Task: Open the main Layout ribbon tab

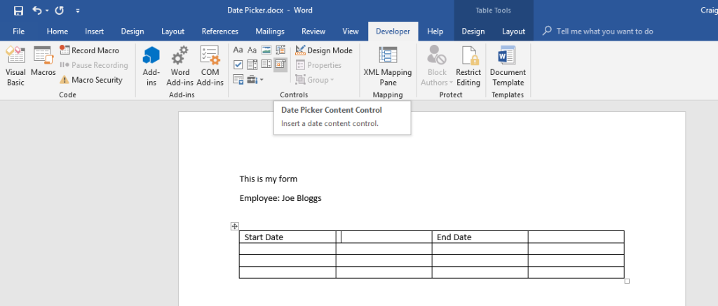Action: 172,31
